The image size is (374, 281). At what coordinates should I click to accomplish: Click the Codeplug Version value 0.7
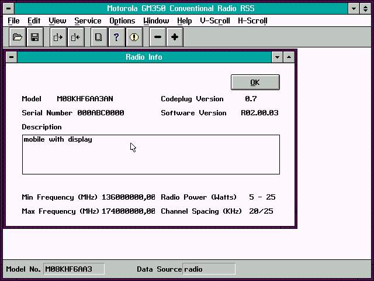[251, 99]
